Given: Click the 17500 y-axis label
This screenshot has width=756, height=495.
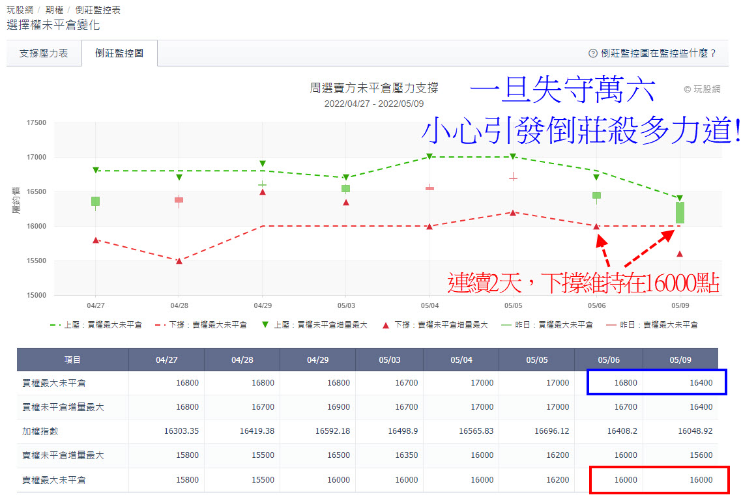Looking at the screenshot, I should point(36,122).
